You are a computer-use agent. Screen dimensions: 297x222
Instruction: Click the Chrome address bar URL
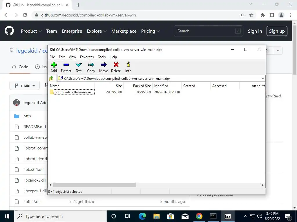tap(88, 15)
